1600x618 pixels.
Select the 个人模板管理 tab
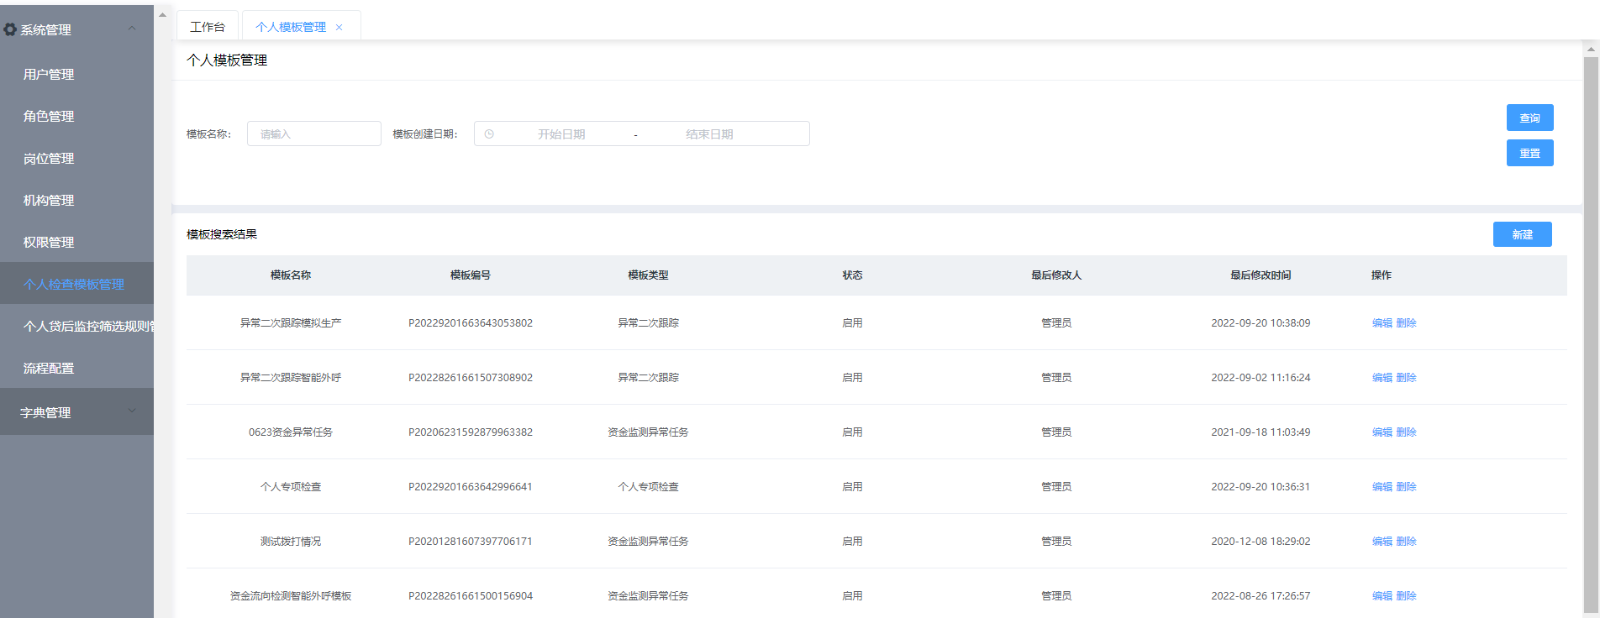tap(291, 27)
